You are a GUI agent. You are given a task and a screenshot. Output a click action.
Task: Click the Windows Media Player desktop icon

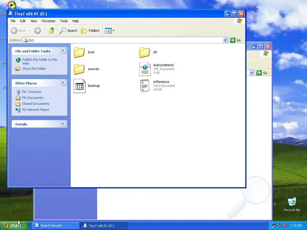pos(11,5)
